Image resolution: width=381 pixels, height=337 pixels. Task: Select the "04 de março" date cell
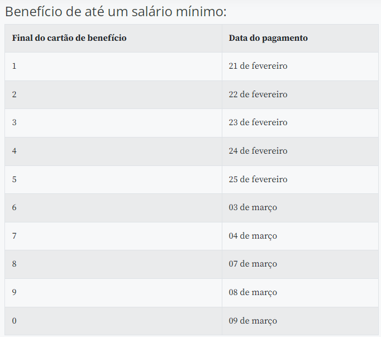pyautogui.click(x=253, y=236)
